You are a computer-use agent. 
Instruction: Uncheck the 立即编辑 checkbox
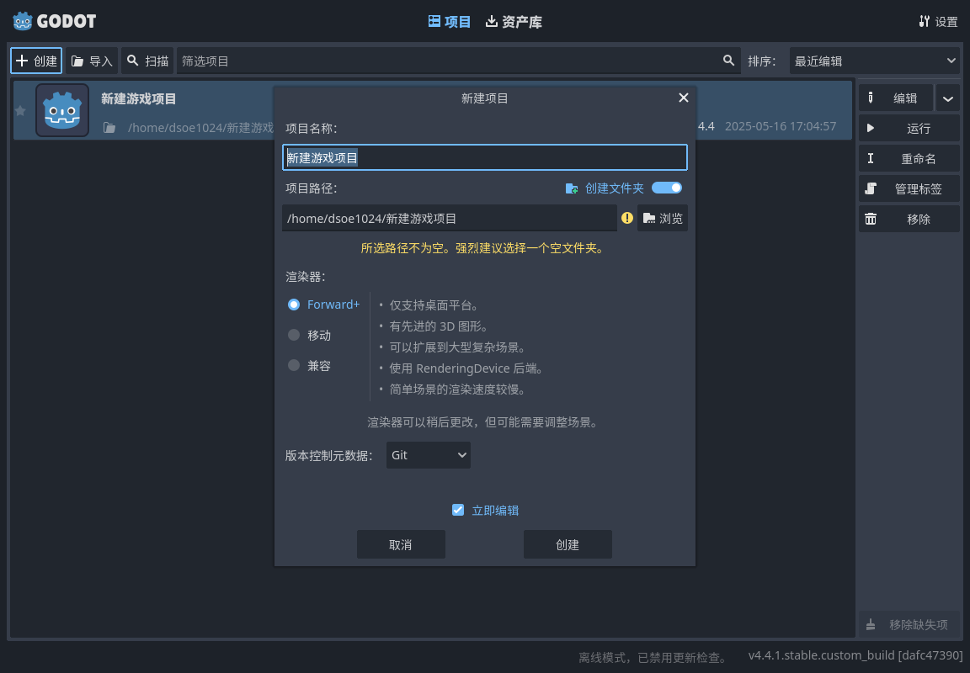[458, 510]
